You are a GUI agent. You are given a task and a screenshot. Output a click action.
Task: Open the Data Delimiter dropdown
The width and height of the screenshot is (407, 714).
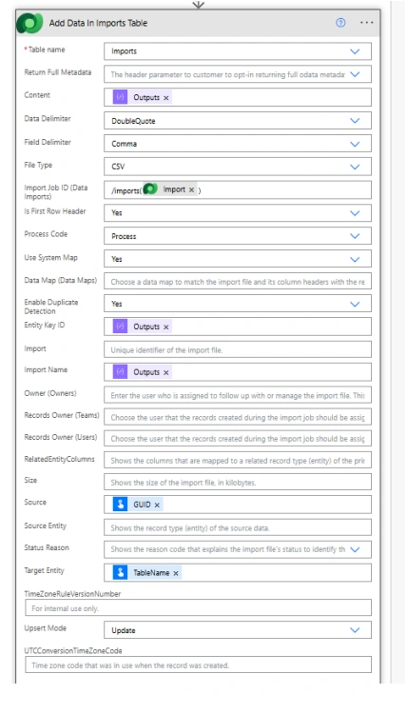coord(355,121)
